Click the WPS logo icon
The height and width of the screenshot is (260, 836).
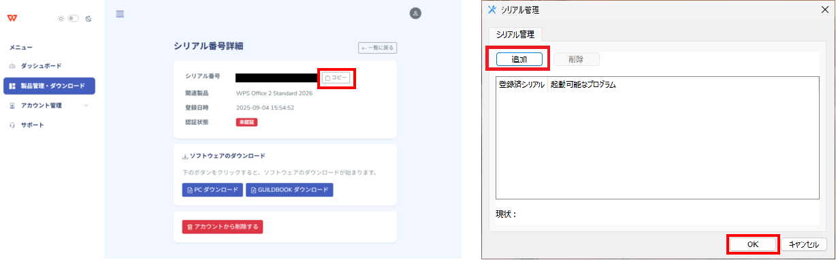click(12, 18)
